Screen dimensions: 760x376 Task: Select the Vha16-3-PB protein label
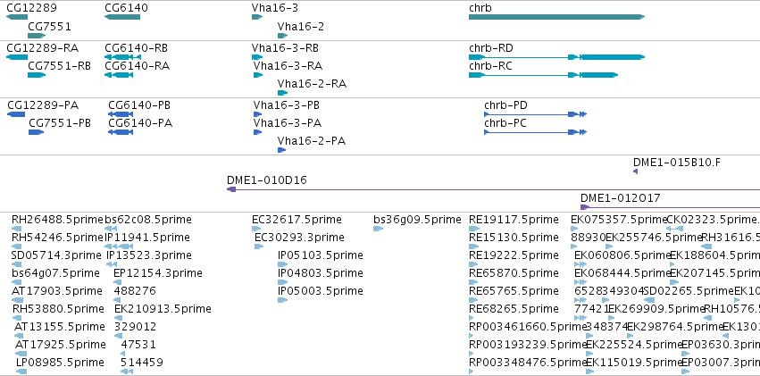click(287, 105)
